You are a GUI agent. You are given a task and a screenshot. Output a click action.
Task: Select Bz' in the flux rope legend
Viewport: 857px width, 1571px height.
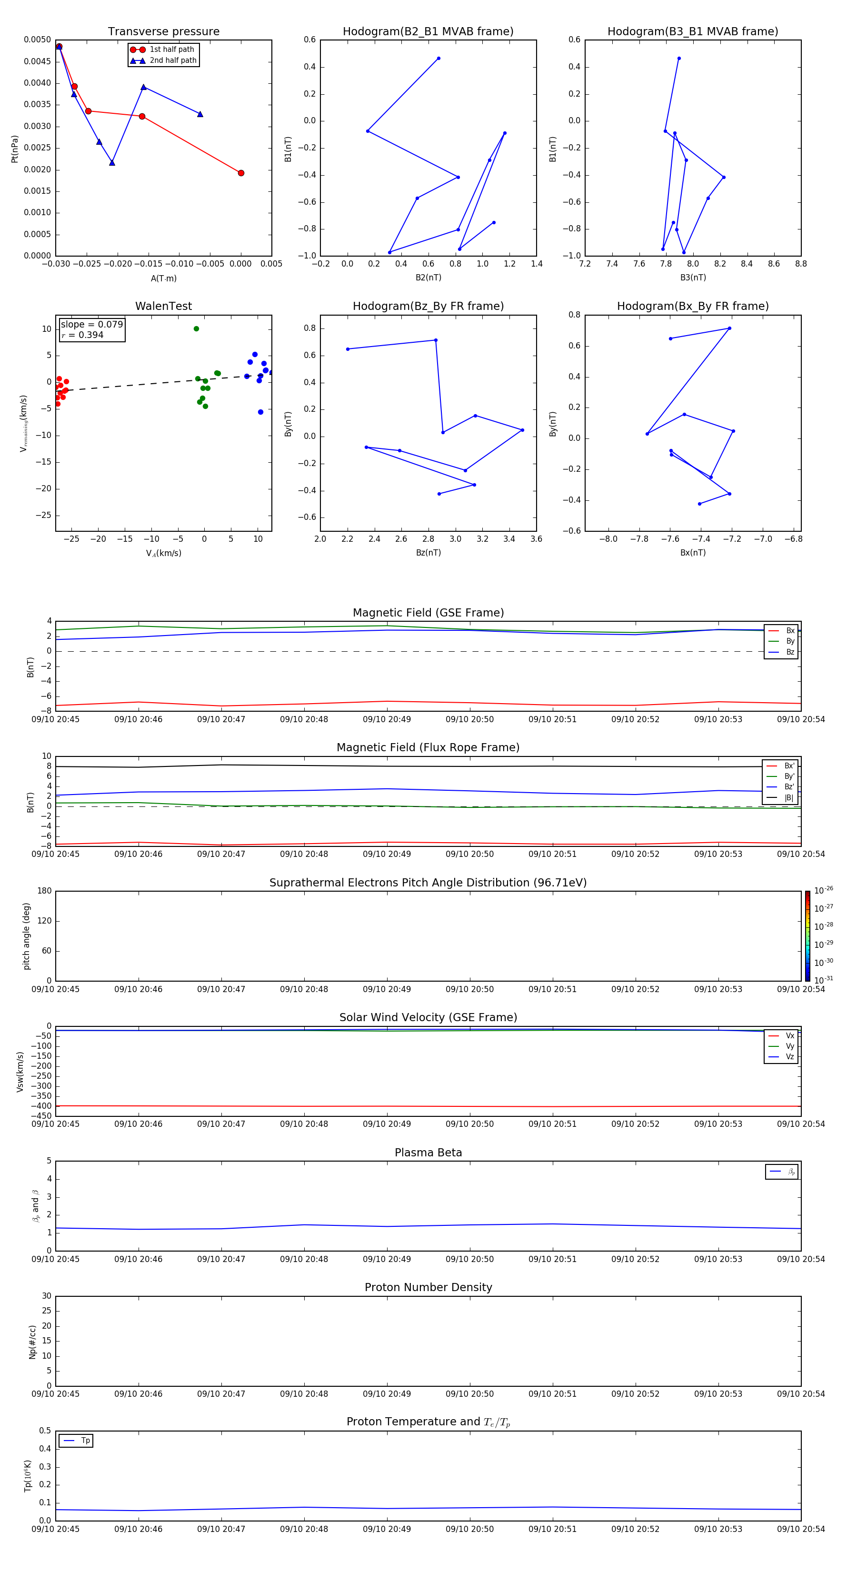(781, 787)
